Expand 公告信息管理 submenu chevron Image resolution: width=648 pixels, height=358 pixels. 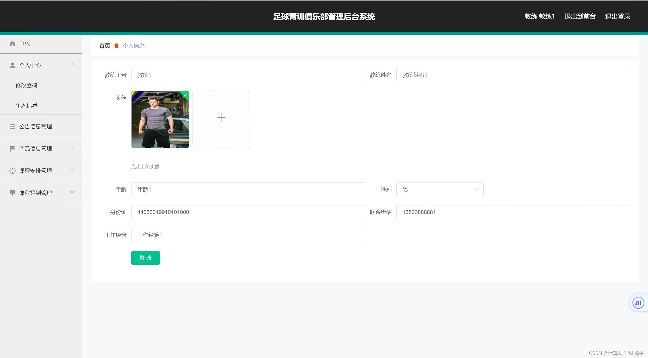(72, 126)
